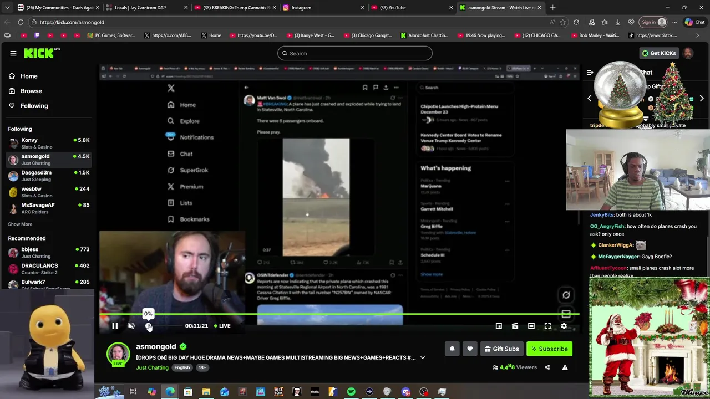Click the green stream progress bar
Screen dimensions: 710x399
point(339,314)
